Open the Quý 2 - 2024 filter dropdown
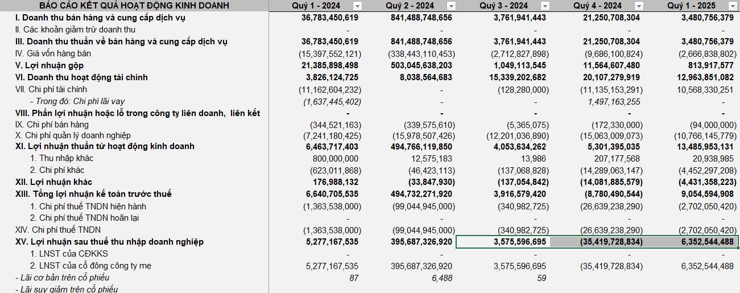 click(x=451, y=6)
